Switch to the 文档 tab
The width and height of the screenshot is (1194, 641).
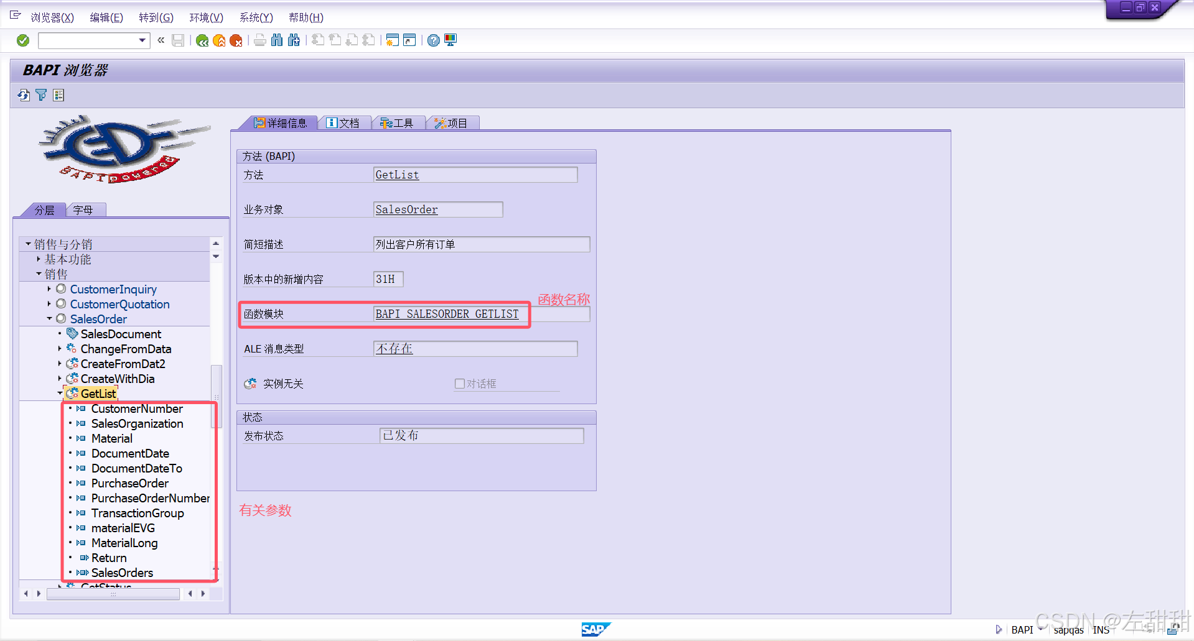[x=343, y=123]
